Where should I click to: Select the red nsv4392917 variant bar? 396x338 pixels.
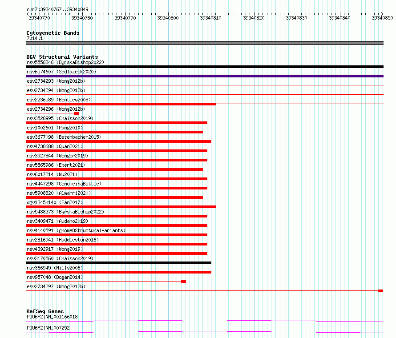tap(117, 253)
